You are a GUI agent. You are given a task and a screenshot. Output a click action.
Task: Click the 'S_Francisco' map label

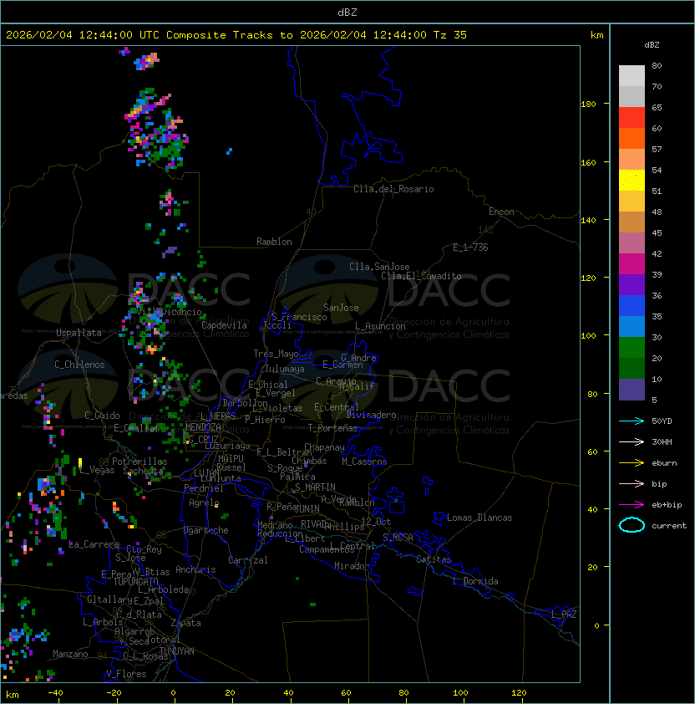click(x=299, y=317)
